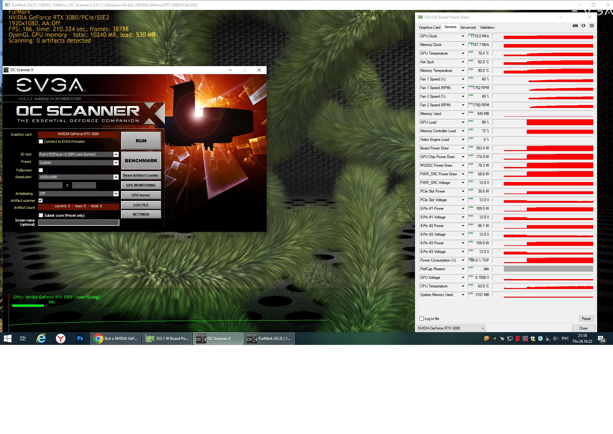Image resolution: width=613 pixels, height=434 pixels.
Task: Click the GPU-Z screenshot camera icon
Action: click(575, 26)
